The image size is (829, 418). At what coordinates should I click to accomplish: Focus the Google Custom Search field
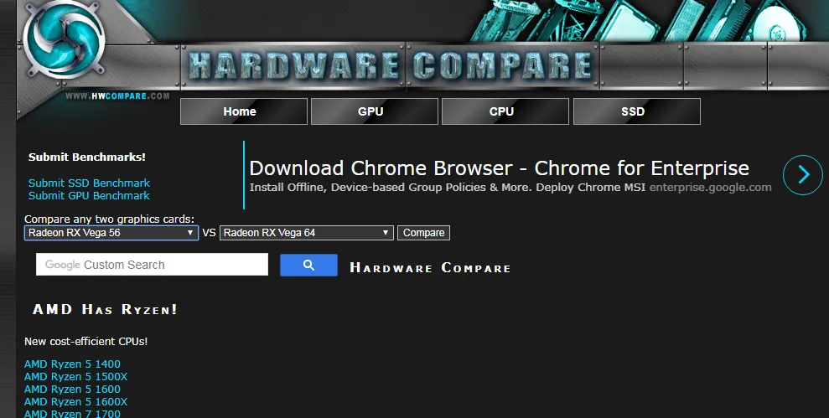(152, 264)
